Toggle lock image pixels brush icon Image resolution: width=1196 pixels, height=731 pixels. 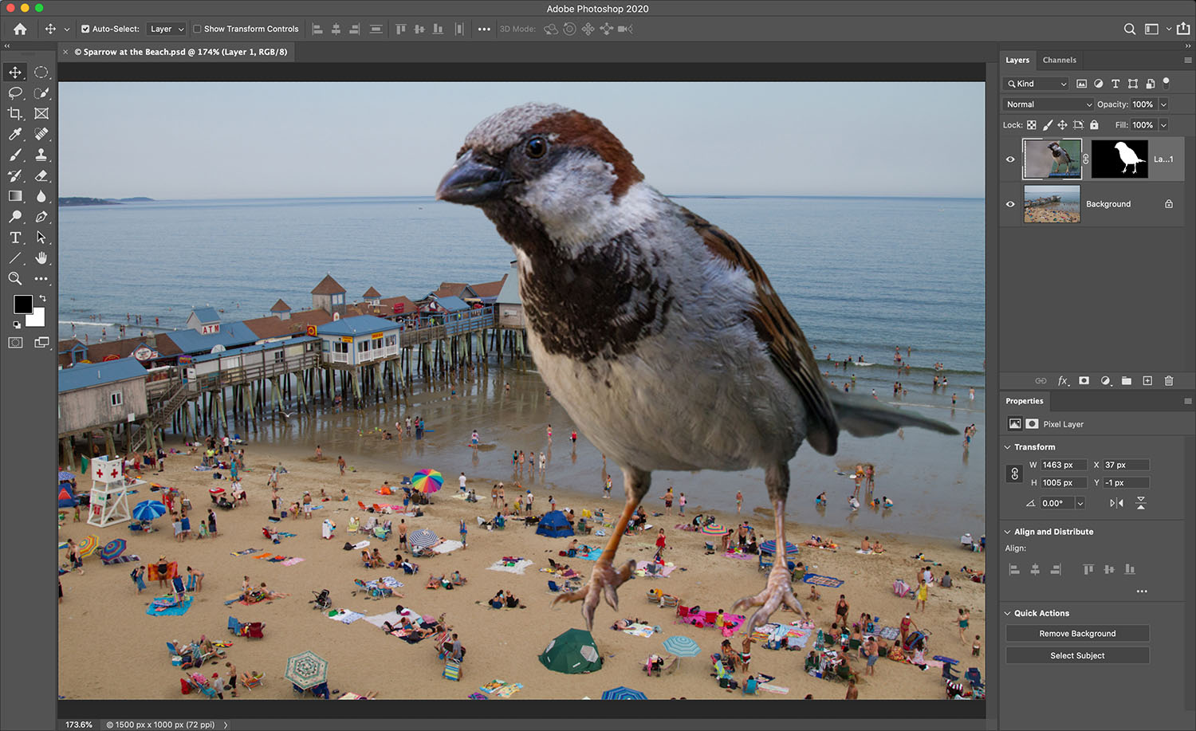click(1048, 125)
